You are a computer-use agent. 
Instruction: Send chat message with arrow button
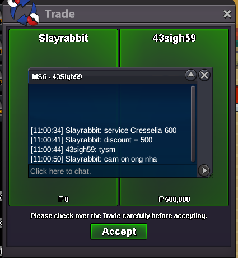pos(204,171)
